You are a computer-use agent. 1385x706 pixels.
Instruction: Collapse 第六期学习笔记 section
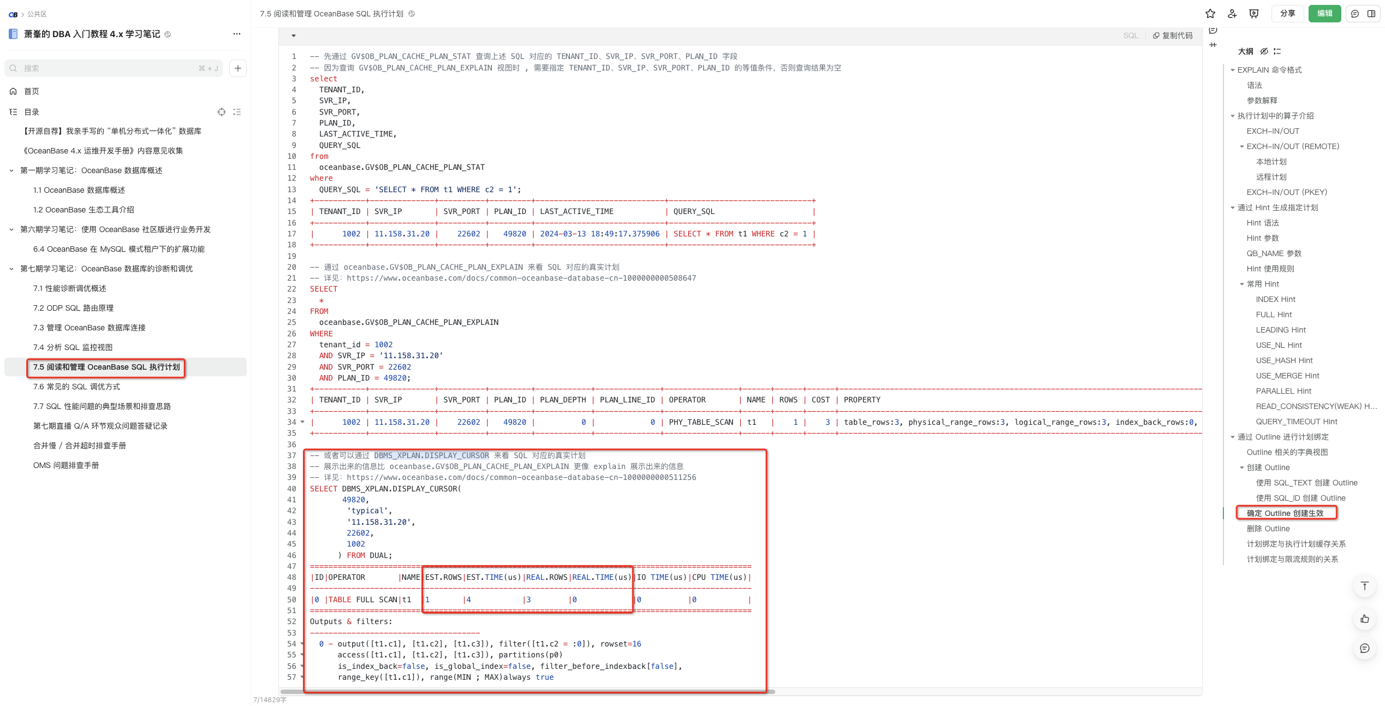tap(11, 229)
